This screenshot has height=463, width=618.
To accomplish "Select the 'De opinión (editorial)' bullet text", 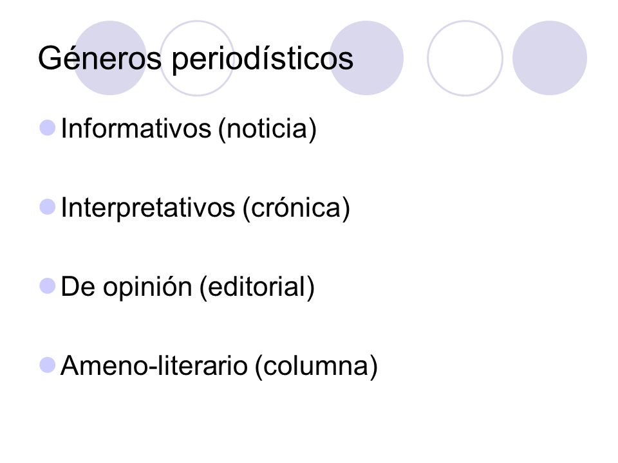I will (x=188, y=287).
